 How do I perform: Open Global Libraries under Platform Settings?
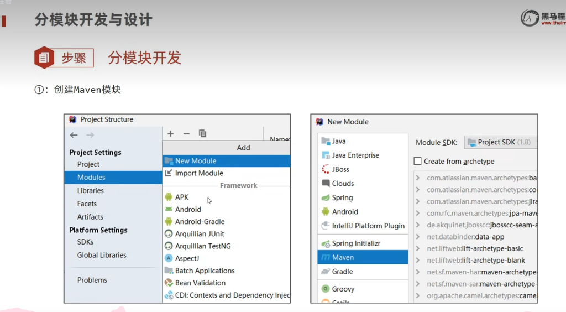(x=102, y=255)
